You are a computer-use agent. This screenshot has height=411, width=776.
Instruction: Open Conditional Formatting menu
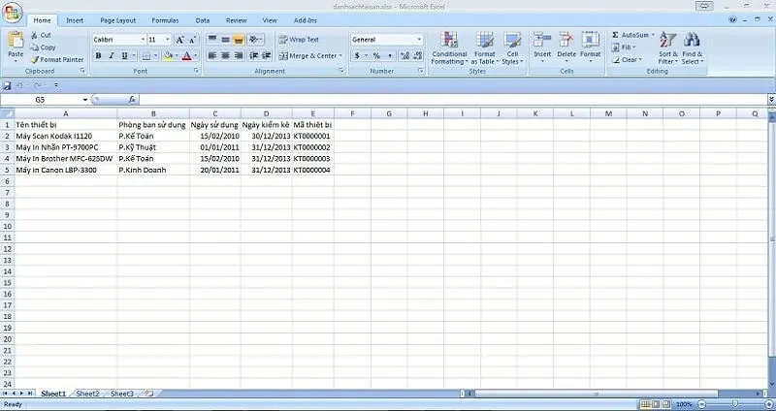pyautogui.click(x=449, y=47)
